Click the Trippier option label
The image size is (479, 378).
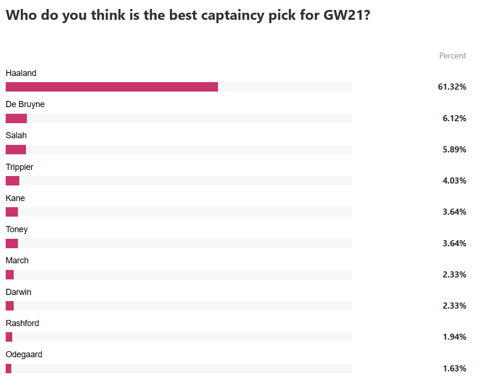coord(19,167)
